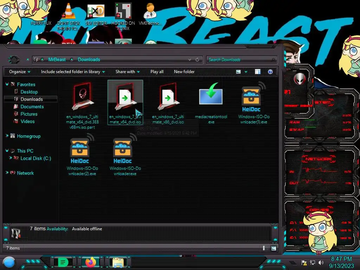
Task: Click New folder in the toolbar
Action: click(184, 72)
